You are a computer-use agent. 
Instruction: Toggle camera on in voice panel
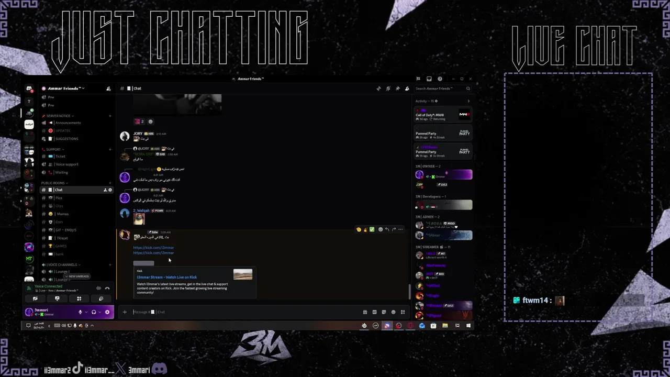pyautogui.click(x=35, y=298)
